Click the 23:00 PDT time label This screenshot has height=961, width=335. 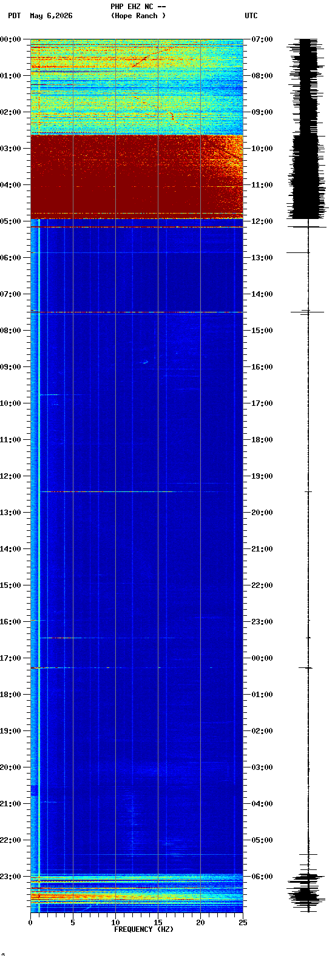(x=10, y=877)
